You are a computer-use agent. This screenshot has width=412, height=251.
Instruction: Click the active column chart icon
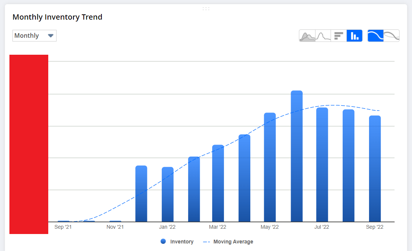[x=354, y=35]
